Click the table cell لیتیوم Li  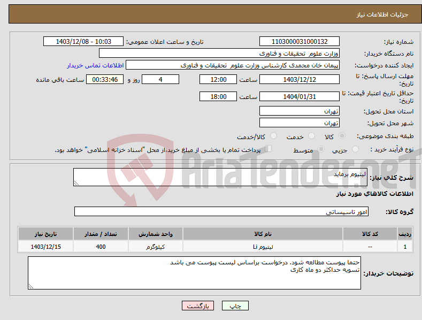tap(263, 247)
